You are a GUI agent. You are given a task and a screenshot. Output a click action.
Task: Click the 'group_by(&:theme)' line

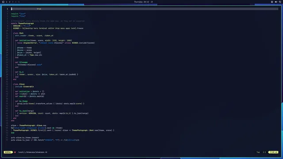click(51, 104)
